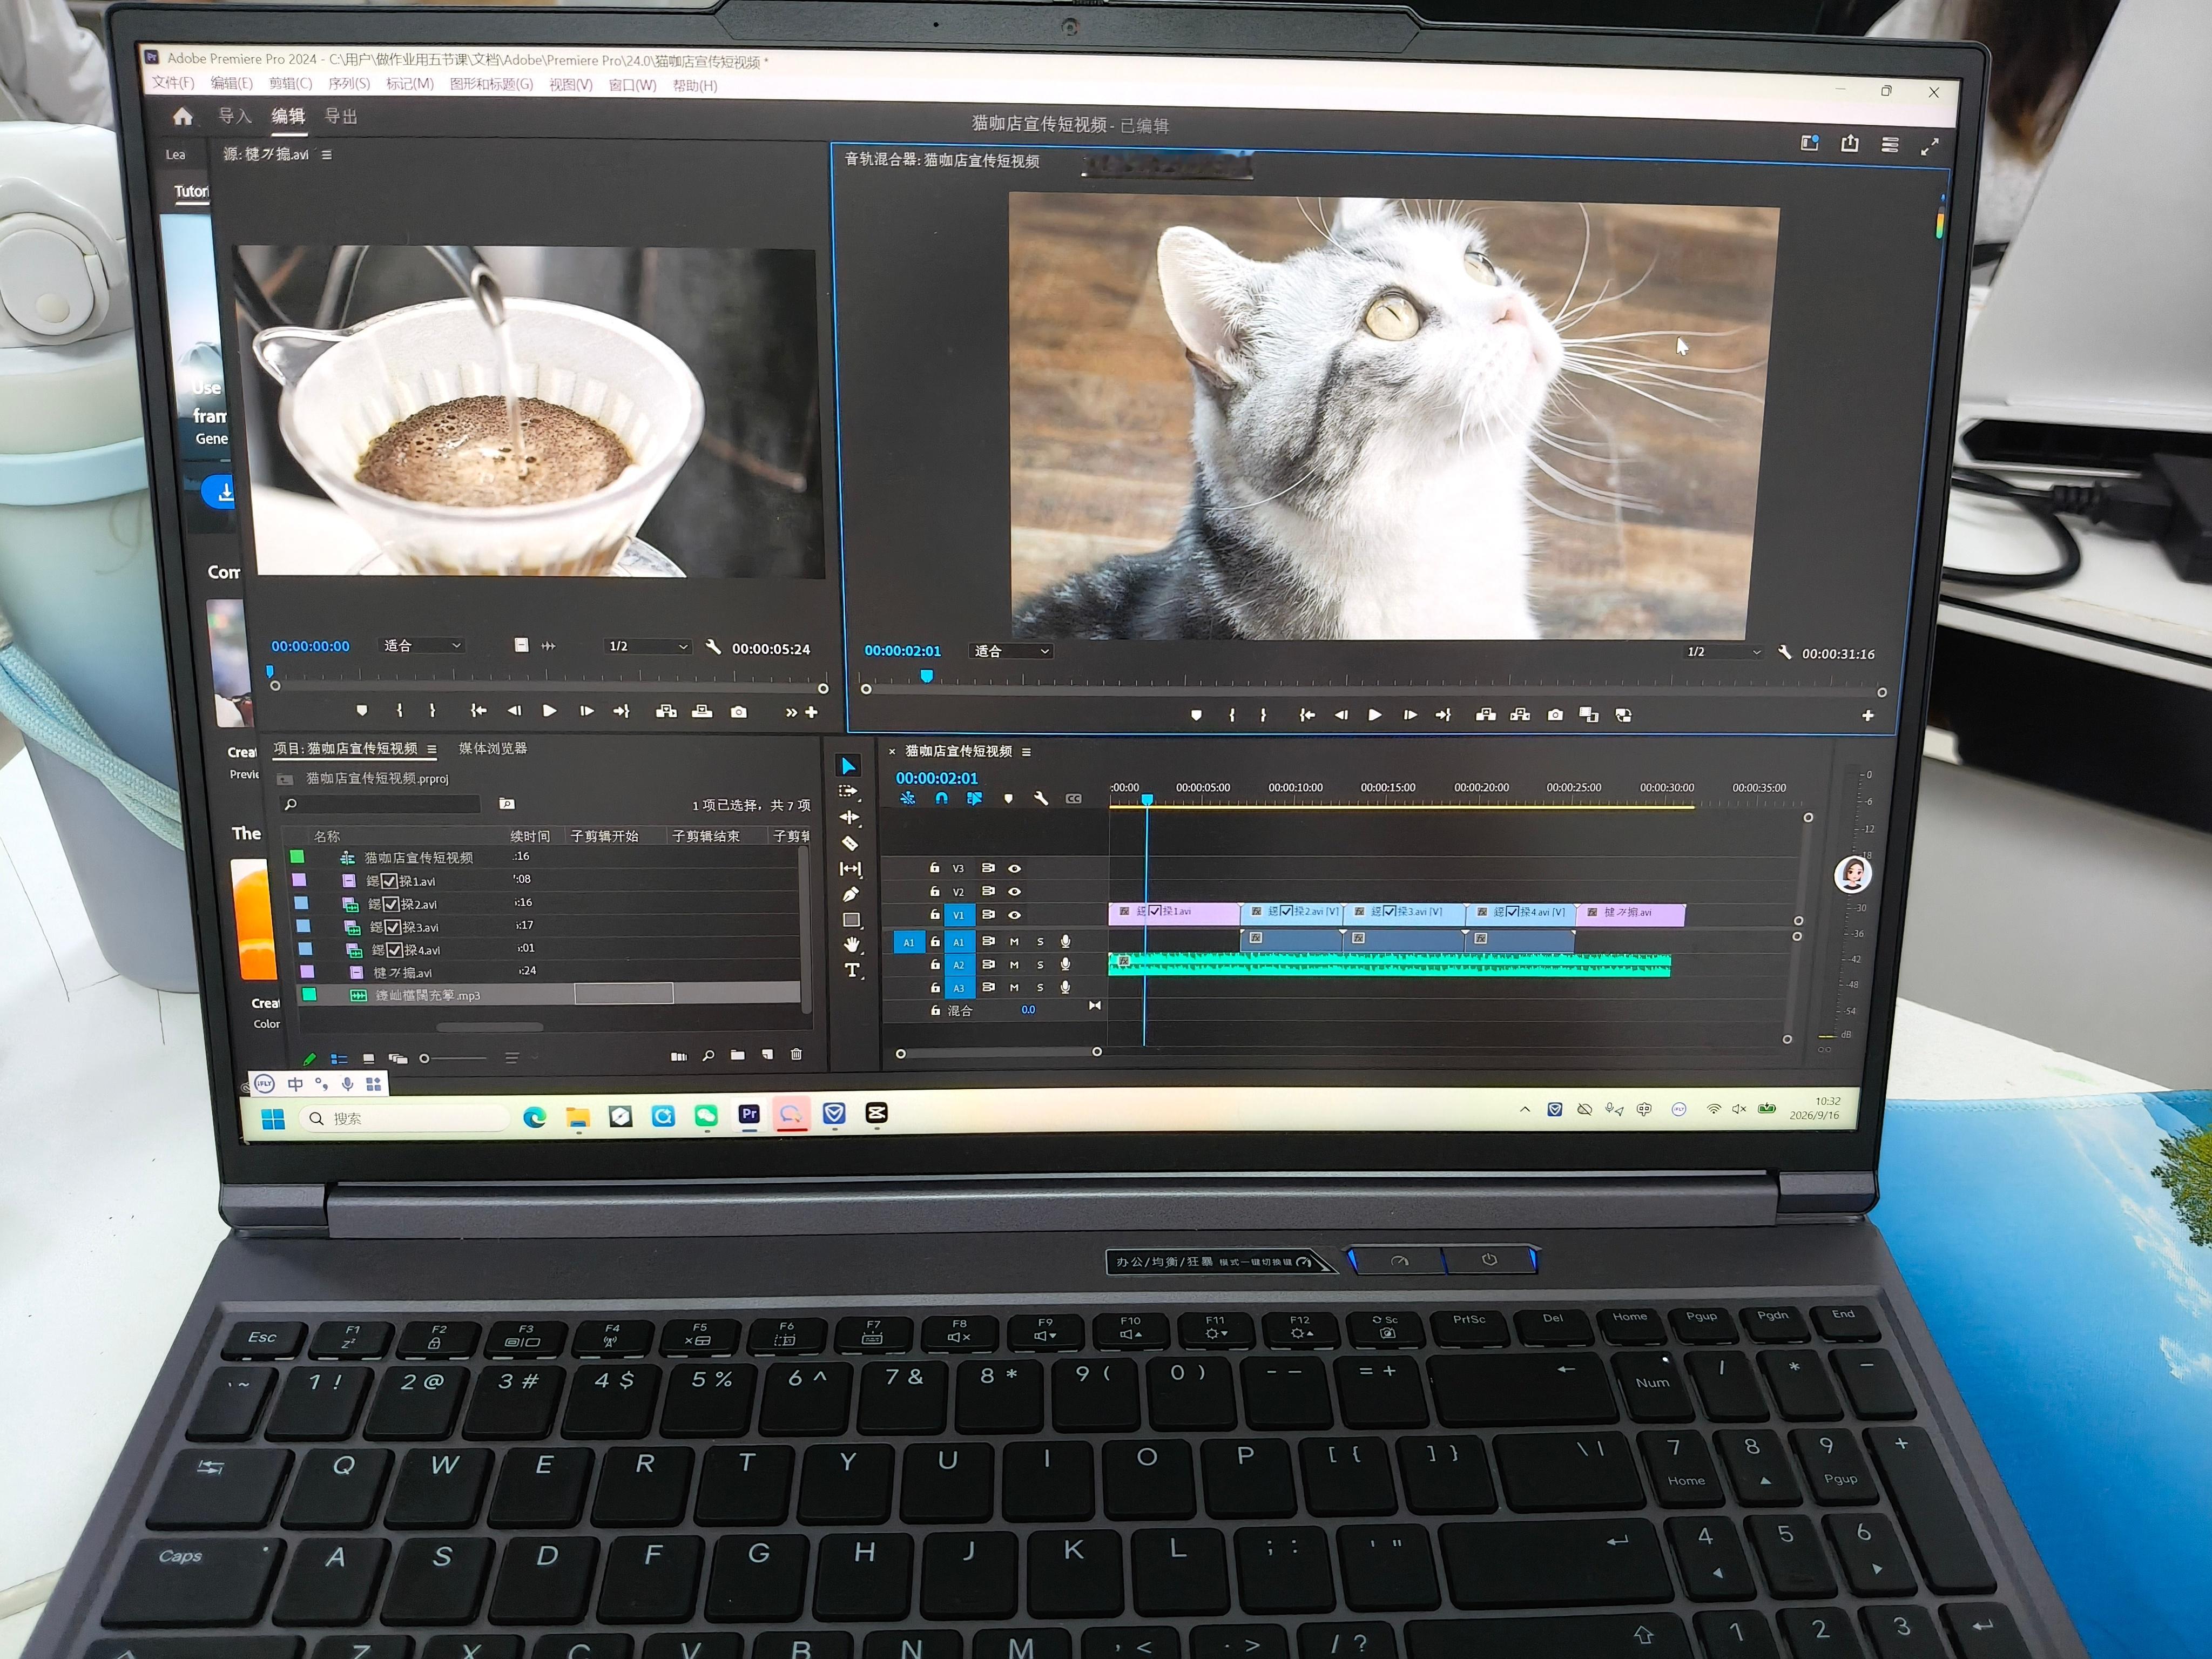Open the Source panel menu

click(327, 155)
